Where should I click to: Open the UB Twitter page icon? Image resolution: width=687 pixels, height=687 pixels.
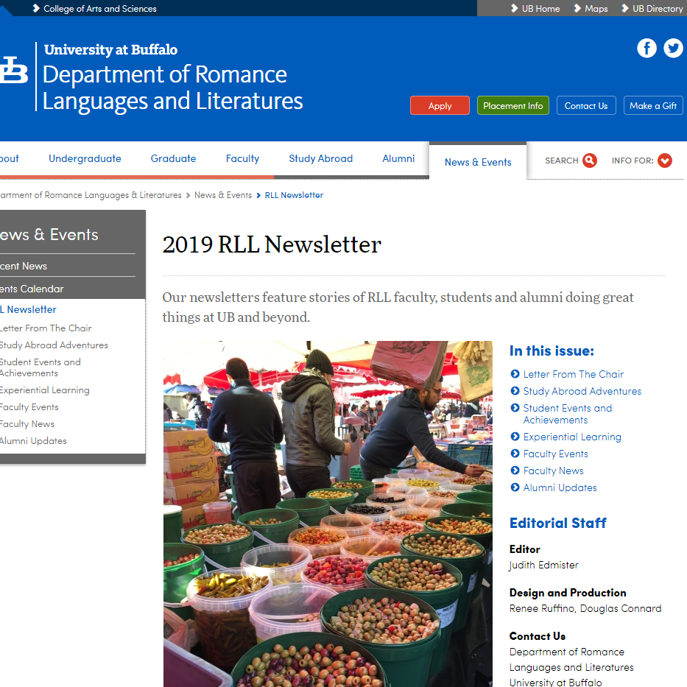[673, 49]
